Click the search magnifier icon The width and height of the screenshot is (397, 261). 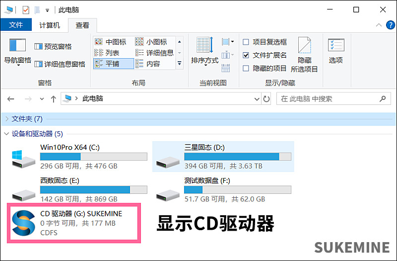[383, 98]
